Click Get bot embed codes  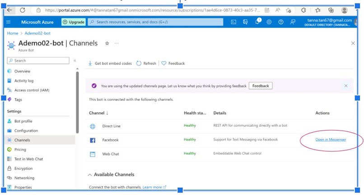(110, 63)
